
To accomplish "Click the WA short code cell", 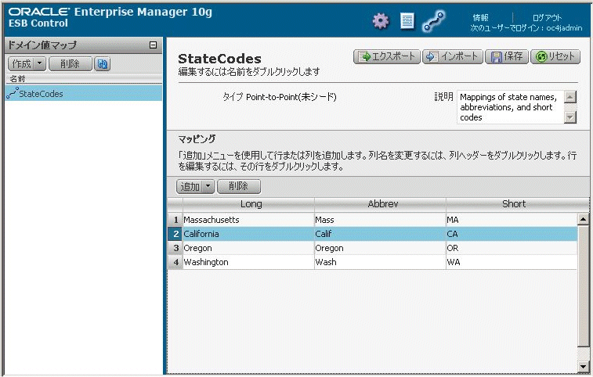I will (x=512, y=262).
